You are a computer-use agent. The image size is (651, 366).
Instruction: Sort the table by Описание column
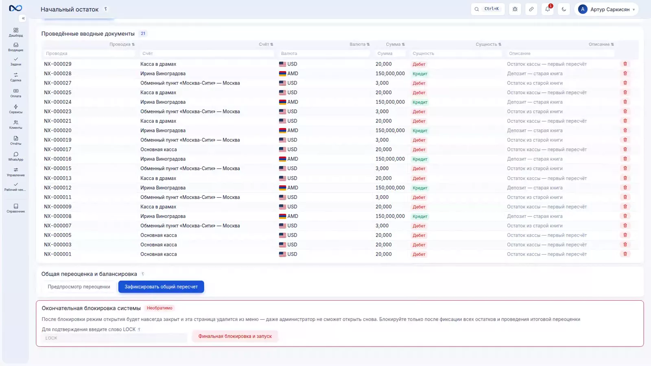(601, 44)
